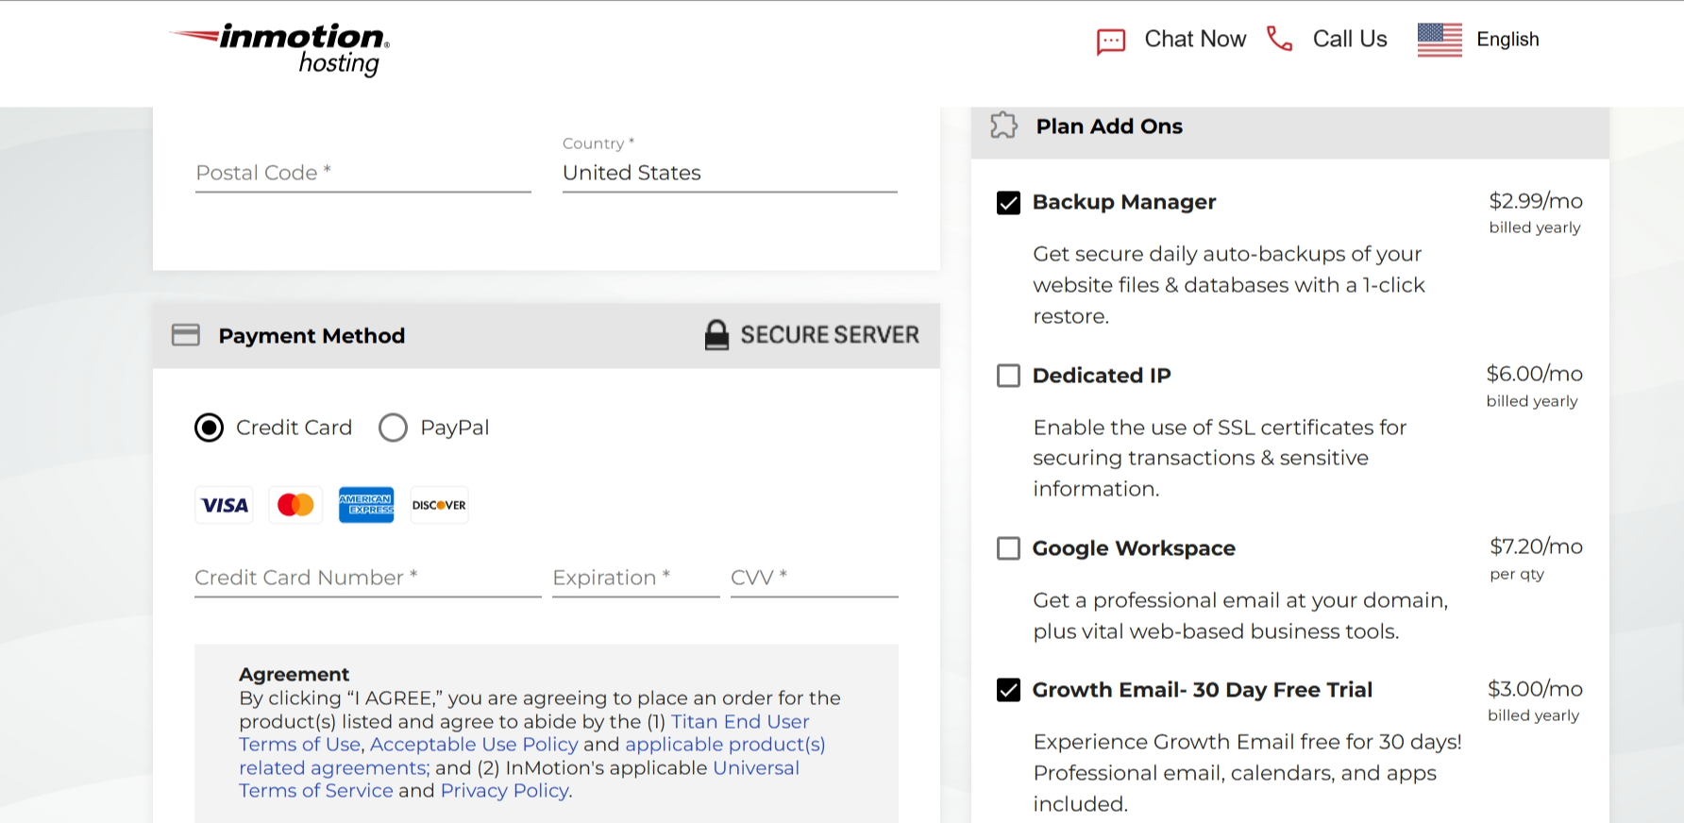
Task: Click the Payment Method card icon
Action: 186,335
